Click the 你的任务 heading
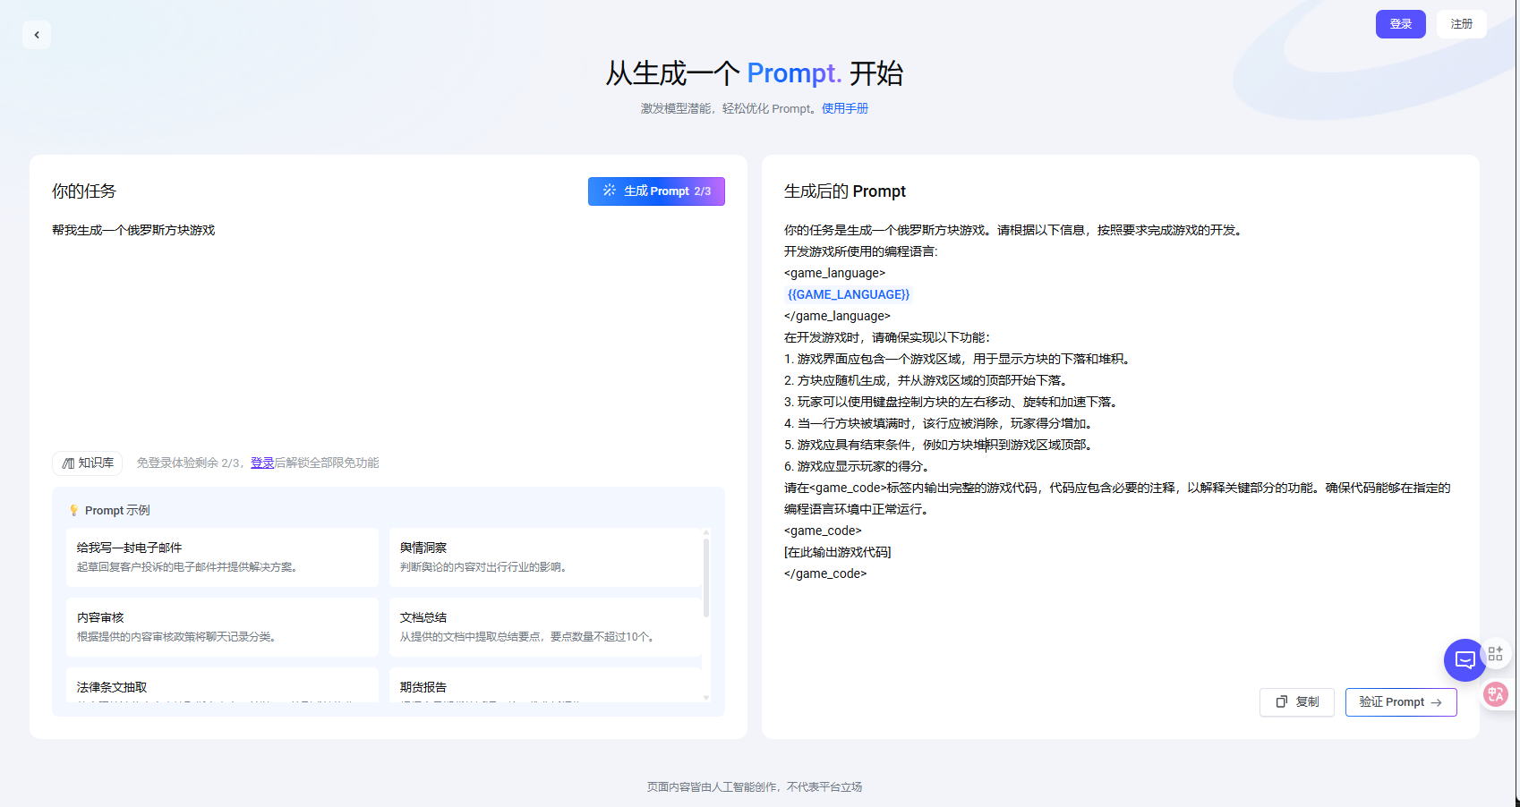 (84, 191)
